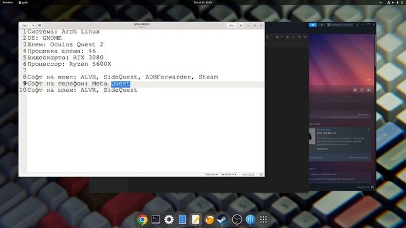Open the system status menu in top bar
The width and height of the screenshot is (406, 228).
pyautogui.click(x=395, y=3)
